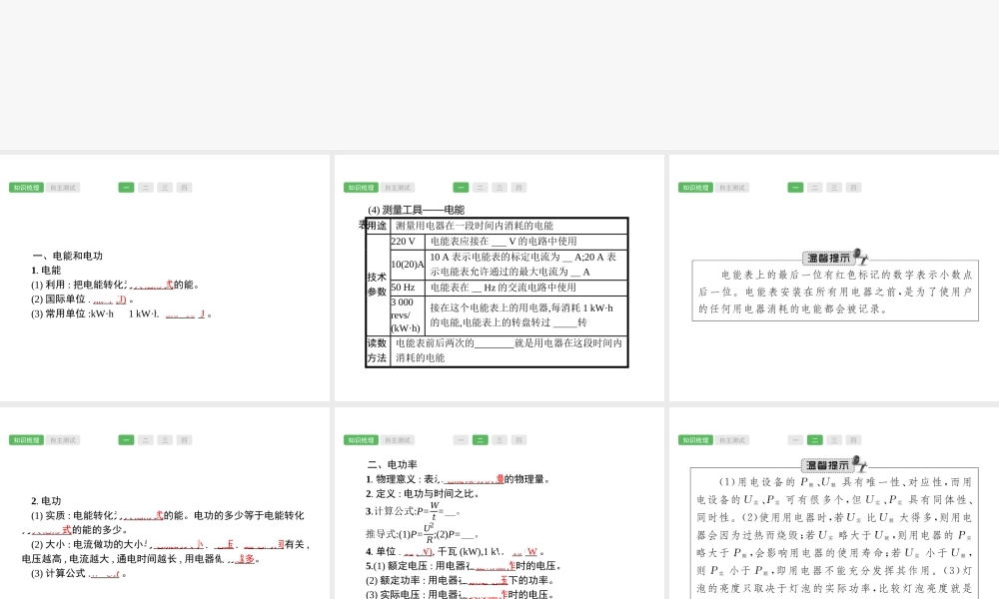Click section 二 button on the 电能表 tip slide
Screen dimensions: 999x599
pos(815,188)
